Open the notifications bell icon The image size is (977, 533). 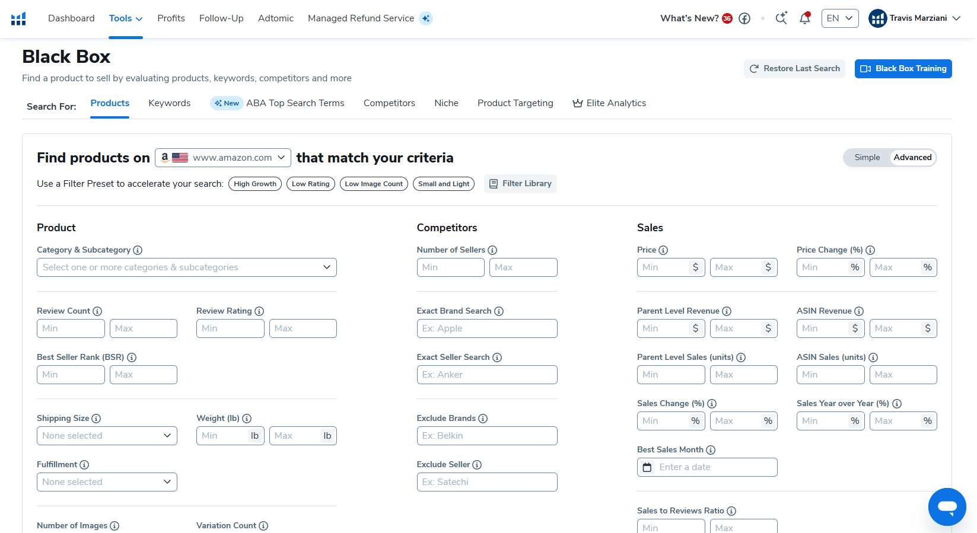[804, 18]
